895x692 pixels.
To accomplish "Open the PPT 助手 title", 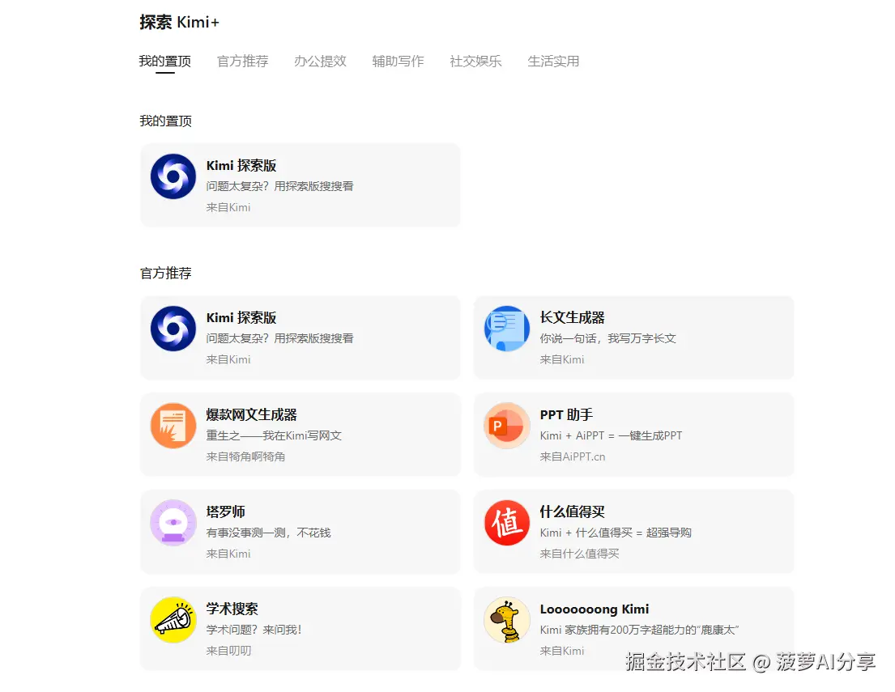I will point(566,414).
